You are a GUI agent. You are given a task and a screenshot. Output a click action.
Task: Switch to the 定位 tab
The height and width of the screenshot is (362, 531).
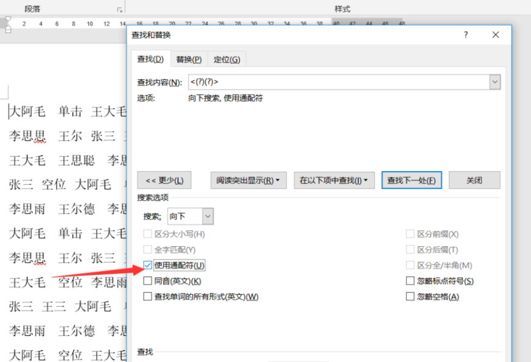click(227, 60)
